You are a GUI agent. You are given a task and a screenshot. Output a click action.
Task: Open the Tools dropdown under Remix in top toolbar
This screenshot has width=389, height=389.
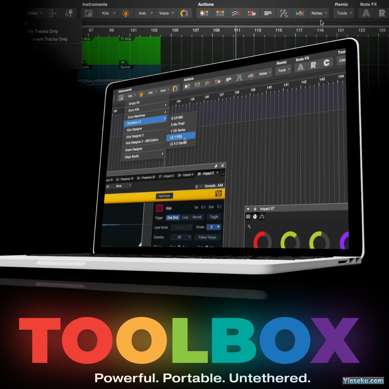(344, 13)
